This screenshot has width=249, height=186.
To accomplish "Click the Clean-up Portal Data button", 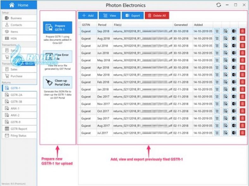I will click(x=58, y=82).
